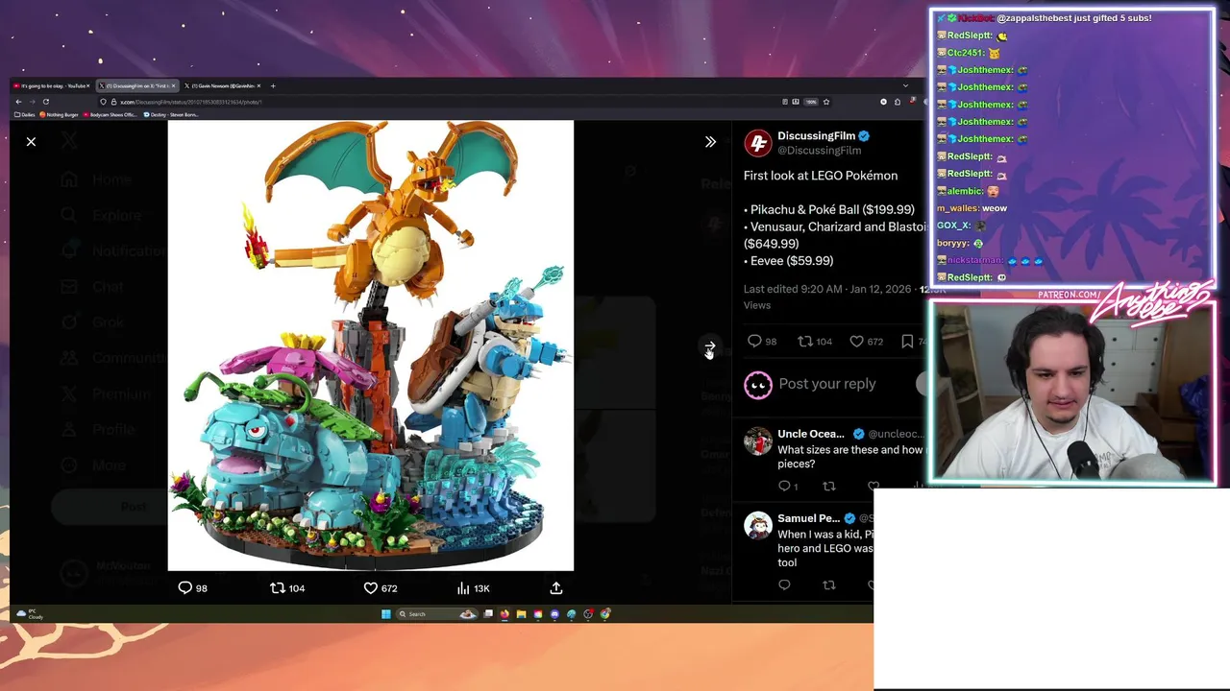Switch to the Gavin Newsom tab
Image resolution: width=1230 pixels, height=691 pixels.
click(221, 86)
